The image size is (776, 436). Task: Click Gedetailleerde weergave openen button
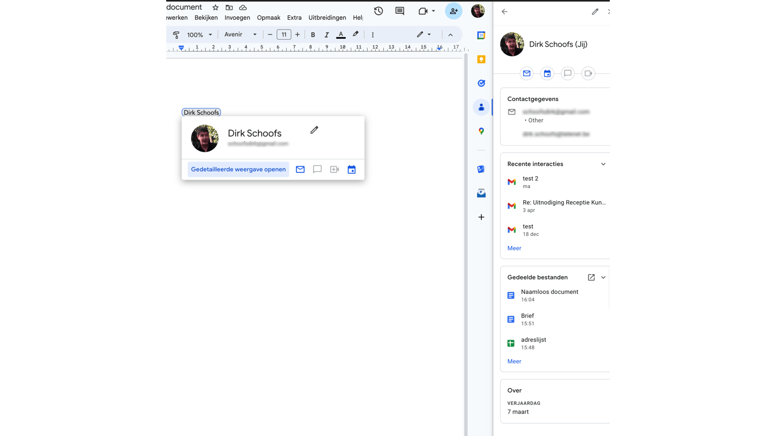[238, 170]
